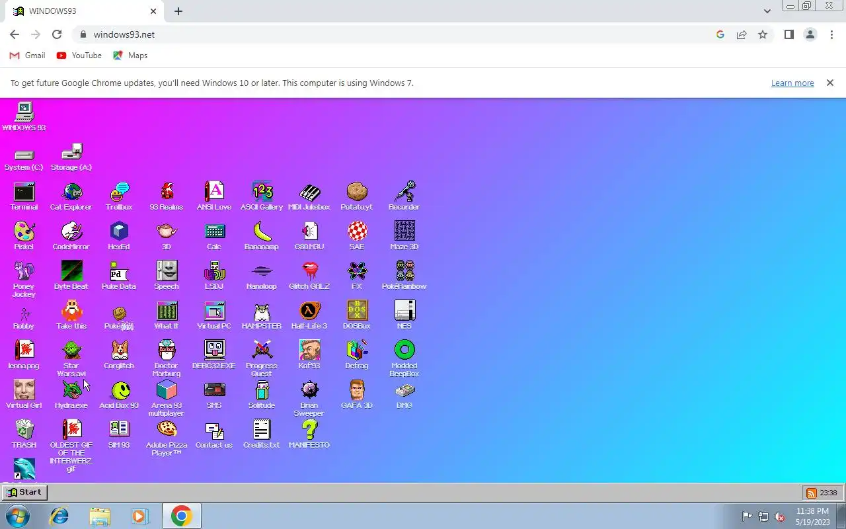Open the Maps bookmark
This screenshot has width=846, height=529.
130,56
